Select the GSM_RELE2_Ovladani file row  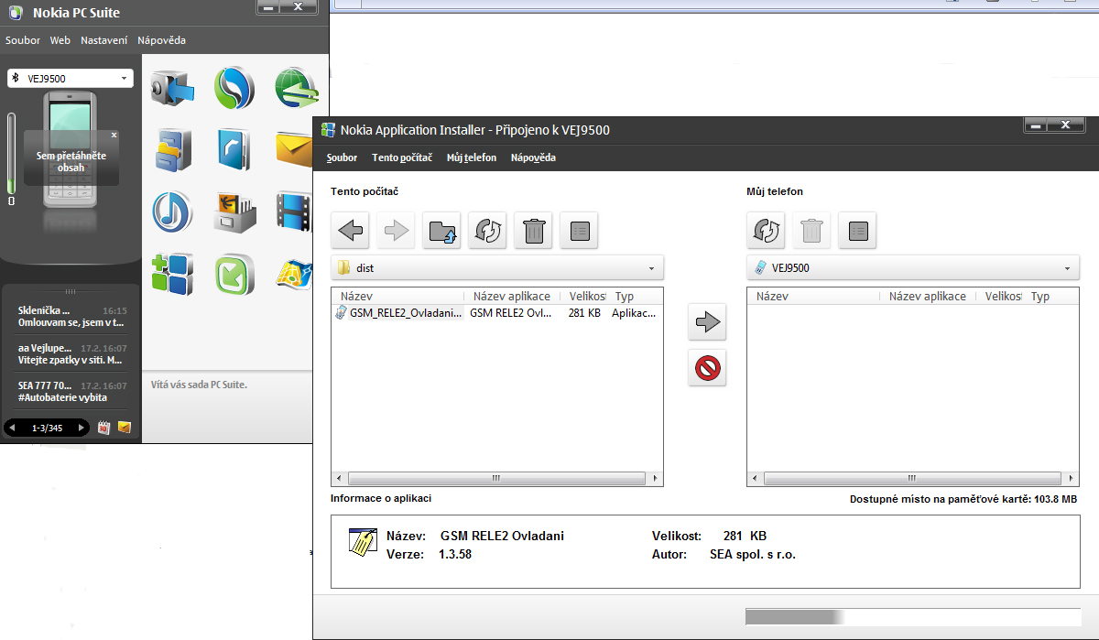(497, 313)
